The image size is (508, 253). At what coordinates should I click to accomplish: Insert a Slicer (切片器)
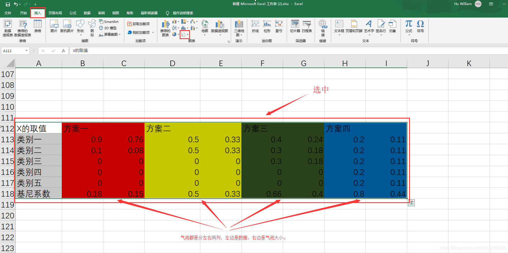(x=295, y=27)
